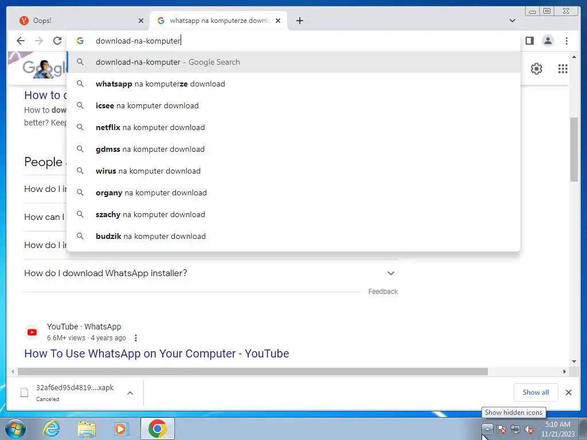Click the Feedback link

point(382,292)
